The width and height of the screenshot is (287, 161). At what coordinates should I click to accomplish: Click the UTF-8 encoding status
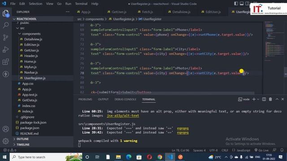pyautogui.click(x=213, y=150)
